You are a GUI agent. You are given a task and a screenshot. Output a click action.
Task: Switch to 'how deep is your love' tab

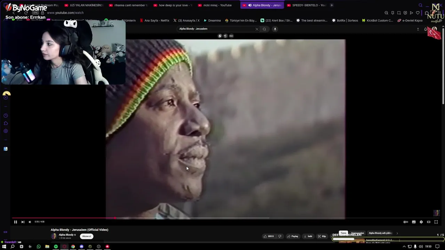pos(173,5)
